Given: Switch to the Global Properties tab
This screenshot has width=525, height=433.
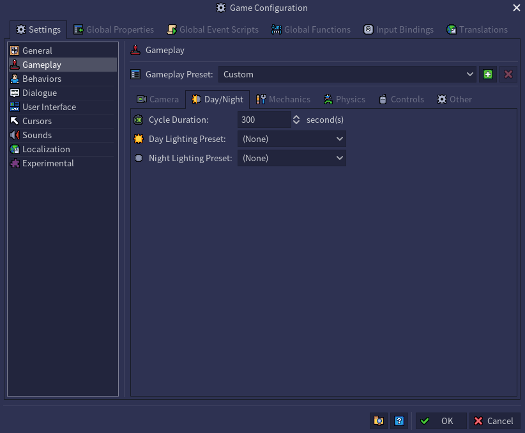Looking at the screenshot, I should tap(114, 29).
